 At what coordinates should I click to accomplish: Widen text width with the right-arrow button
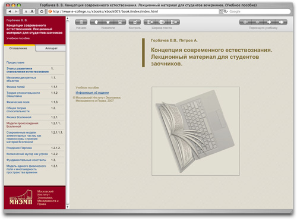point(174,22)
